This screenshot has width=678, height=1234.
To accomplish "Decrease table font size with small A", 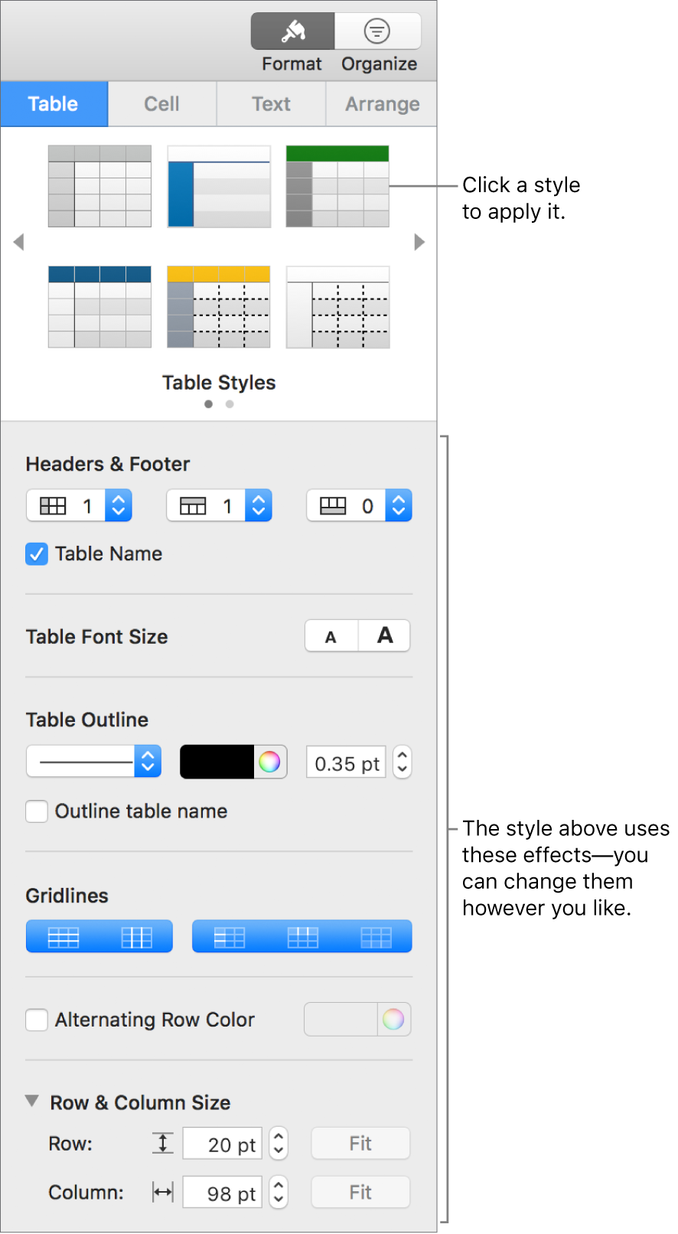I will (x=331, y=636).
